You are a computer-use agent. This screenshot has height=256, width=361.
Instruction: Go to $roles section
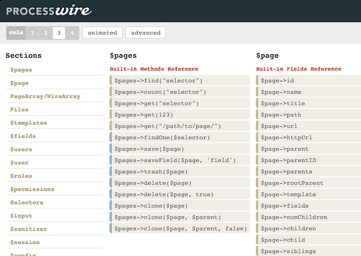[55, 176]
